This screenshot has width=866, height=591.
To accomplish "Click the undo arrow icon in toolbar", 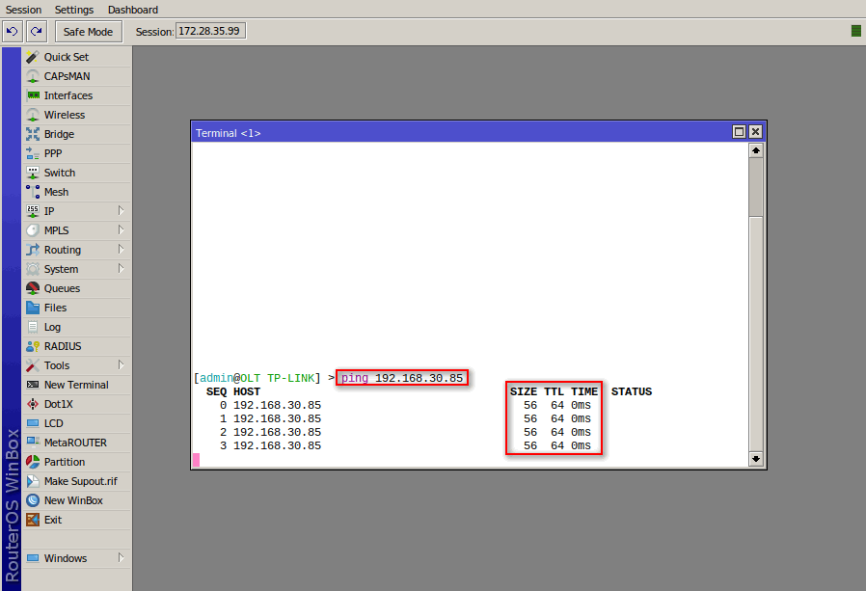I will click(13, 32).
